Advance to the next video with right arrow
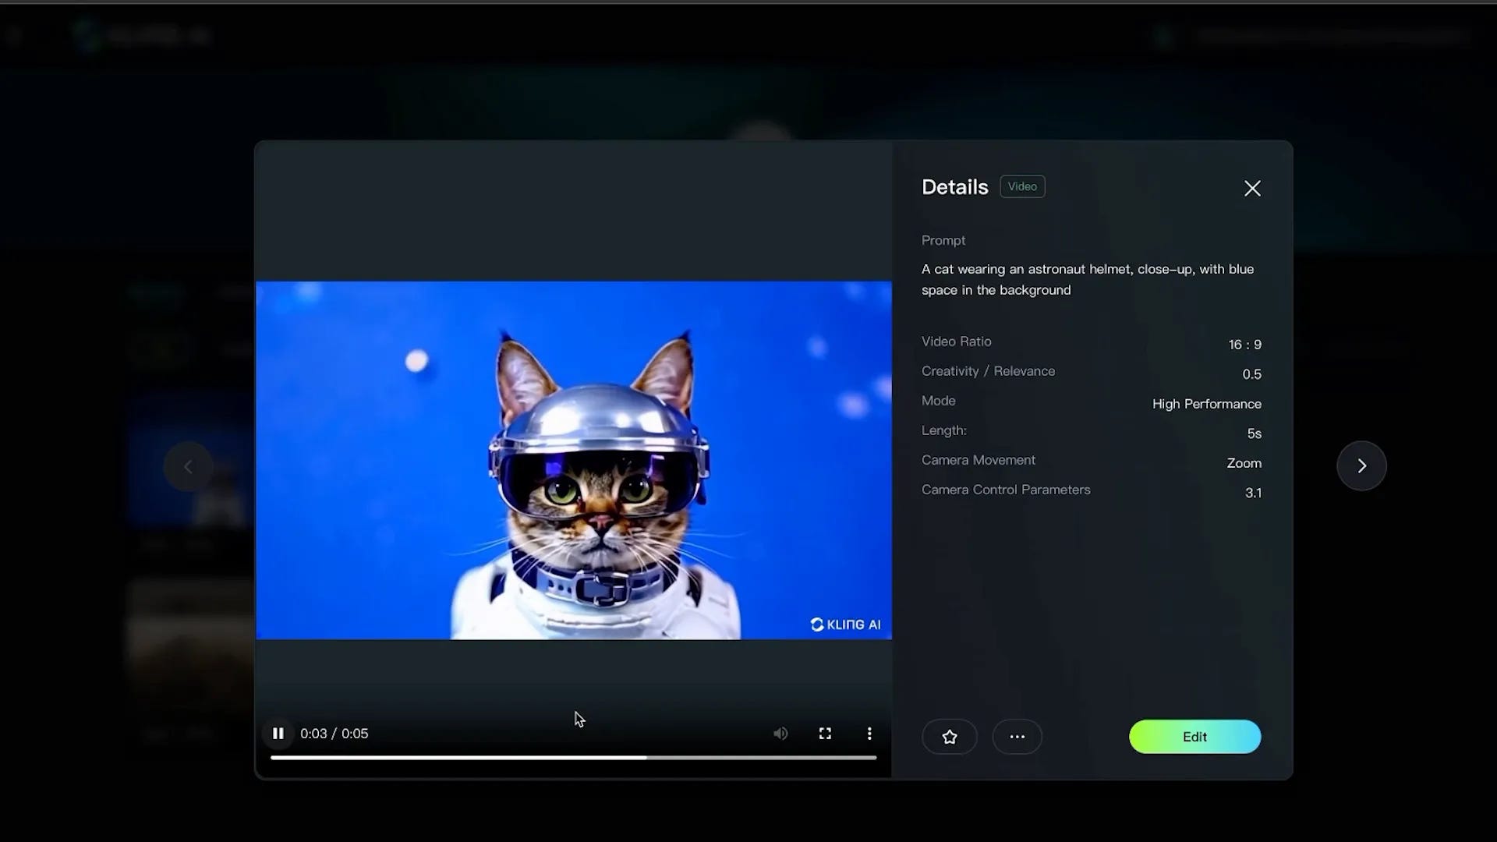 click(x=1361, y=465)
